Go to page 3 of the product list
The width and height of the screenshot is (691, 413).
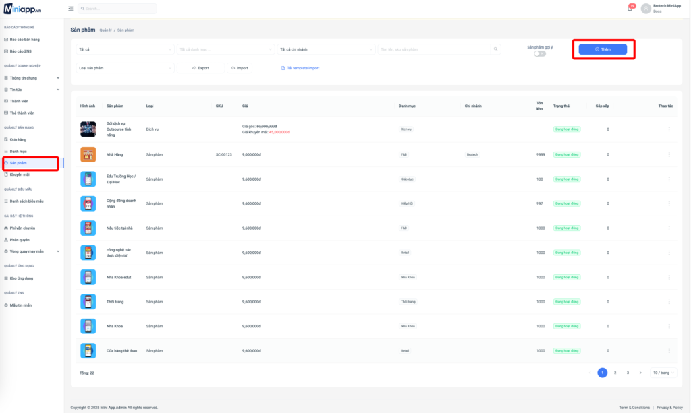point(628,373)
